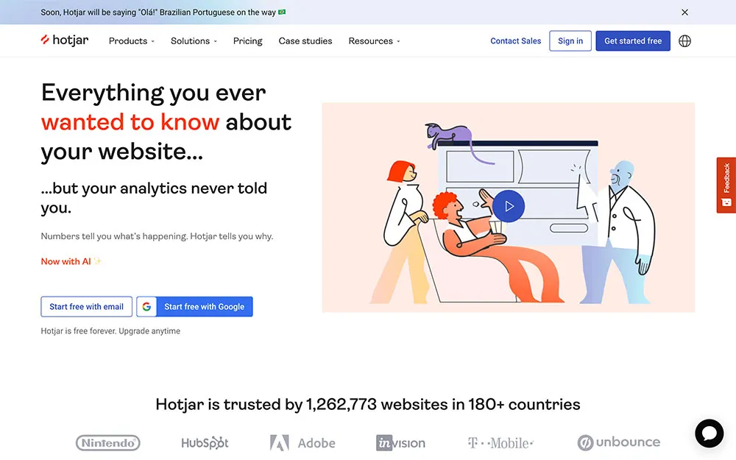
Task: Open Case studies in the navigation
Action: coord(305,40)
